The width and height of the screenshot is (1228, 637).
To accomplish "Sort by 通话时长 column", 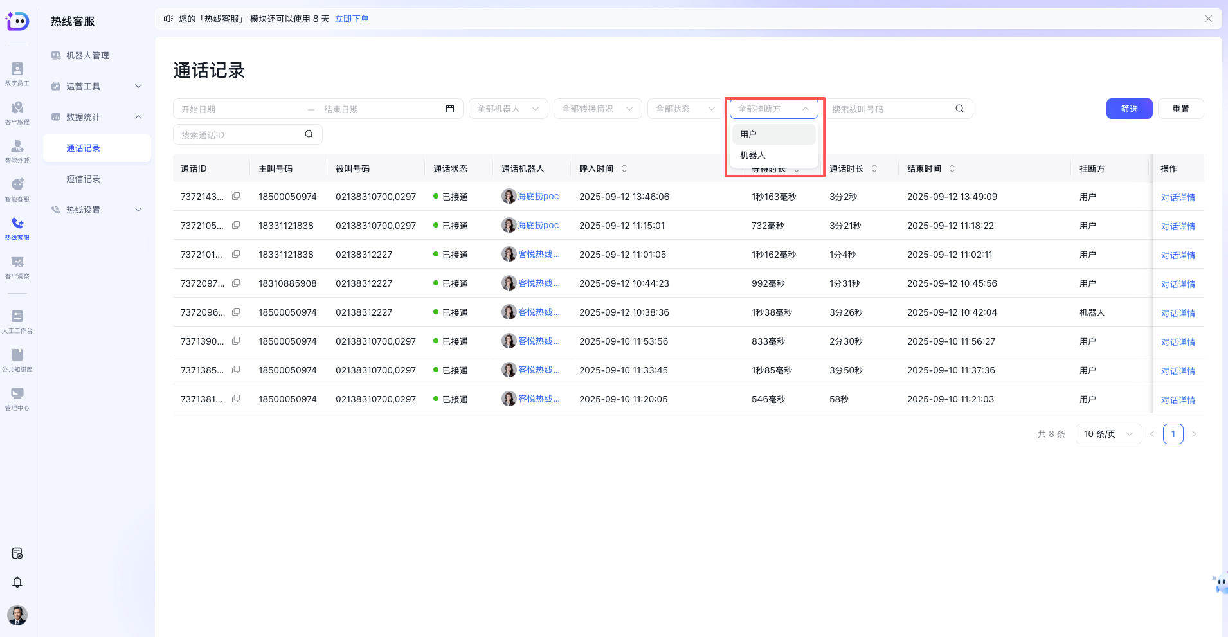I will click(x=874, y=168).
